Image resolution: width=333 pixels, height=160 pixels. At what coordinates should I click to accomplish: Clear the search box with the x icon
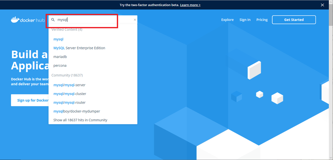click(x=135, y=20)
